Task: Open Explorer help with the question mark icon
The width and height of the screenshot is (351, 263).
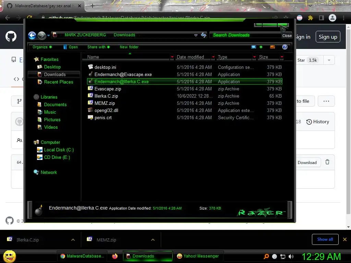Action: pos(285,47)
